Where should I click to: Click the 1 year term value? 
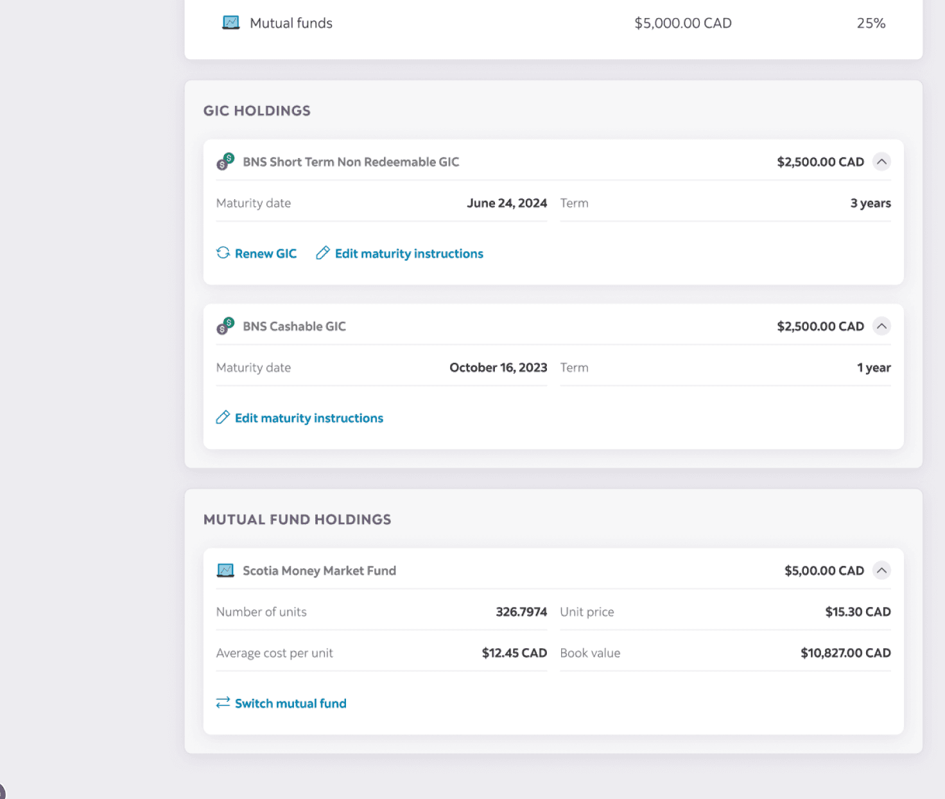pyautogui.click(x=874, y=367)
